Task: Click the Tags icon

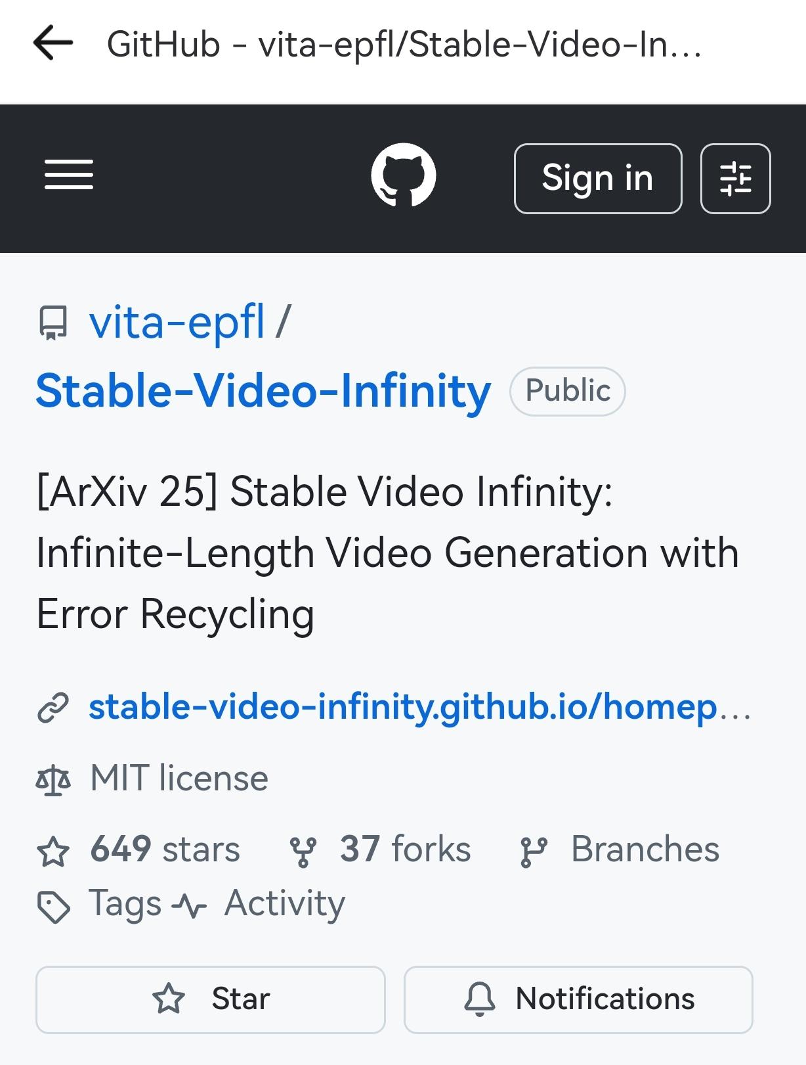Action: (x=54, y=905)
